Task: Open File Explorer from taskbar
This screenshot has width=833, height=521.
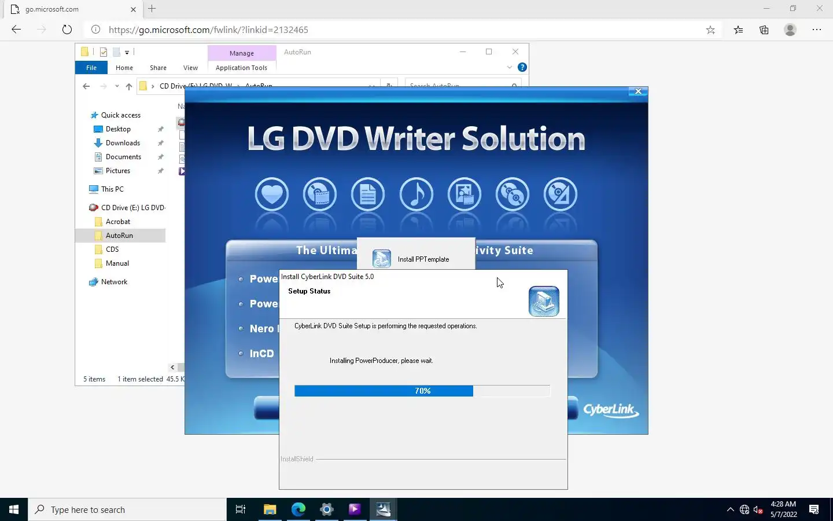Action: [270, 509]
